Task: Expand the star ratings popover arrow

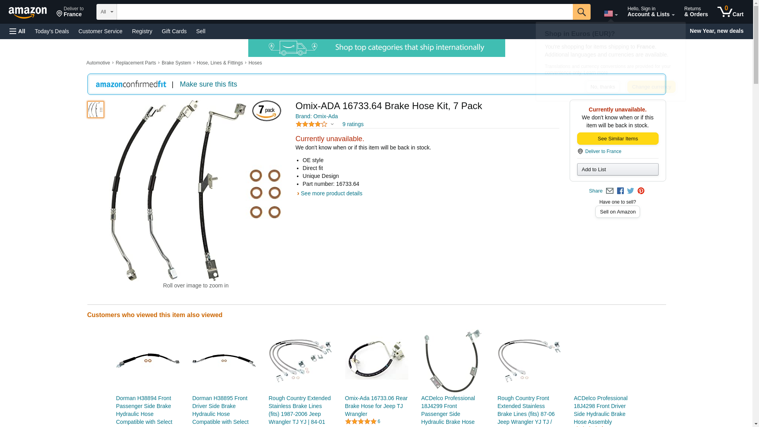Action: [x=332, y=124]
